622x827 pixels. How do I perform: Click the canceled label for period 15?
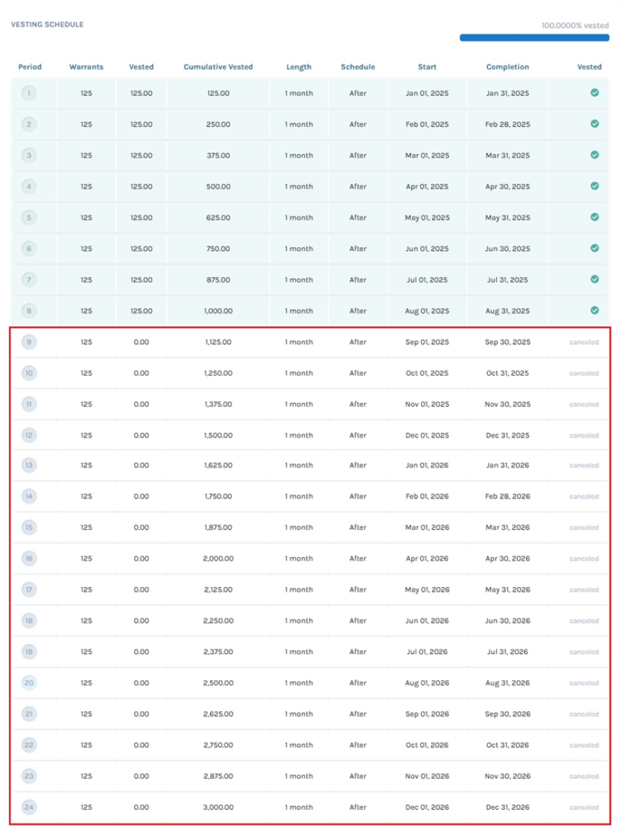click(584, 528)
